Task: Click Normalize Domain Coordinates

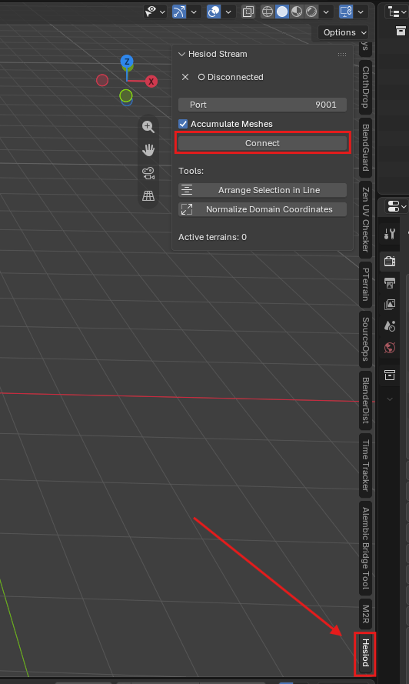Action: [x=262, y=209]
